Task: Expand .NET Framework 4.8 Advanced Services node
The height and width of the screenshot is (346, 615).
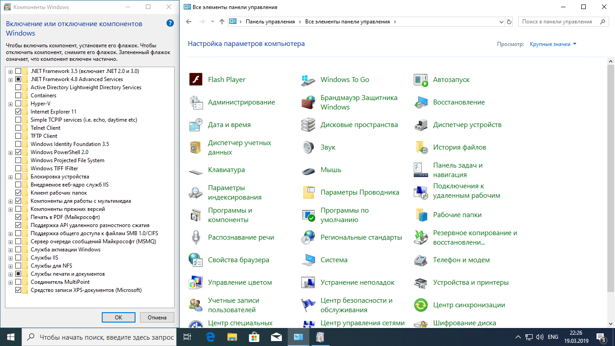Action: (x=10, y=79)
